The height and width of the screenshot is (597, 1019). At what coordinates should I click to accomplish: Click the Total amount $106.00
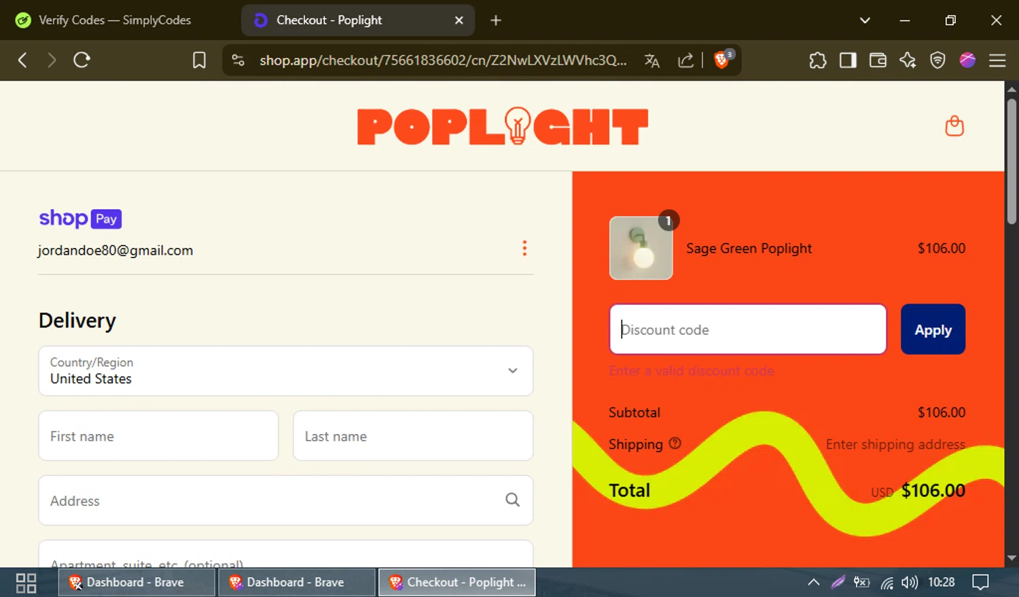(x=933, y=490)
